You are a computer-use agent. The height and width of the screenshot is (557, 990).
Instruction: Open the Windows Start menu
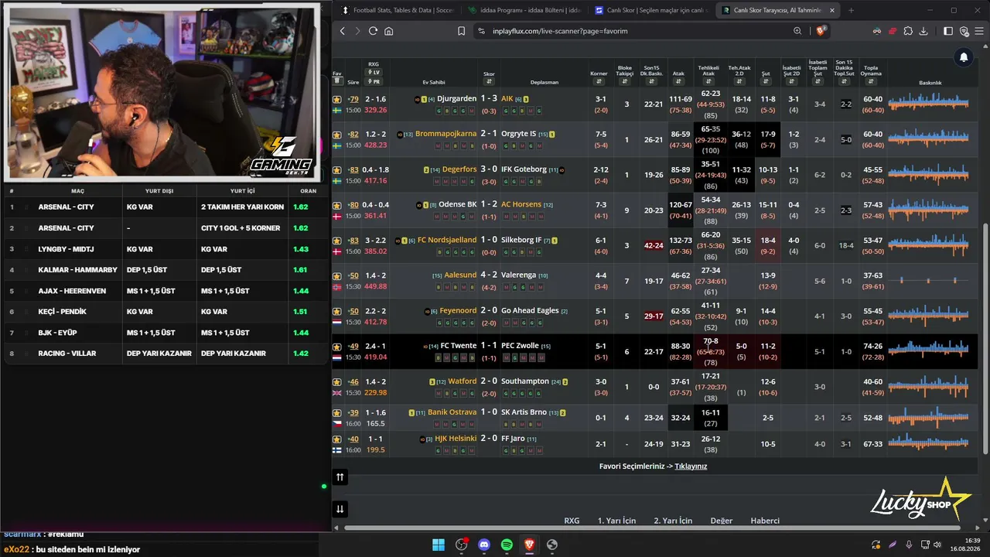click(439, 545)
